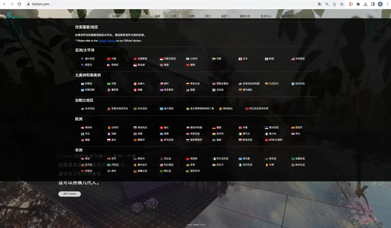This screenshot has width=391, height=228.
Task: Bookmark this page with the star icon
Action: point(342,4)
